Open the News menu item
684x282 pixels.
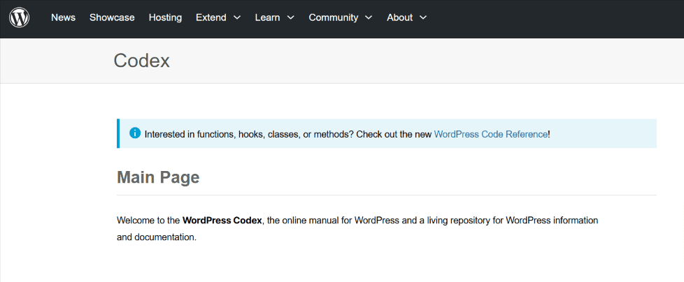pos(63,18)
